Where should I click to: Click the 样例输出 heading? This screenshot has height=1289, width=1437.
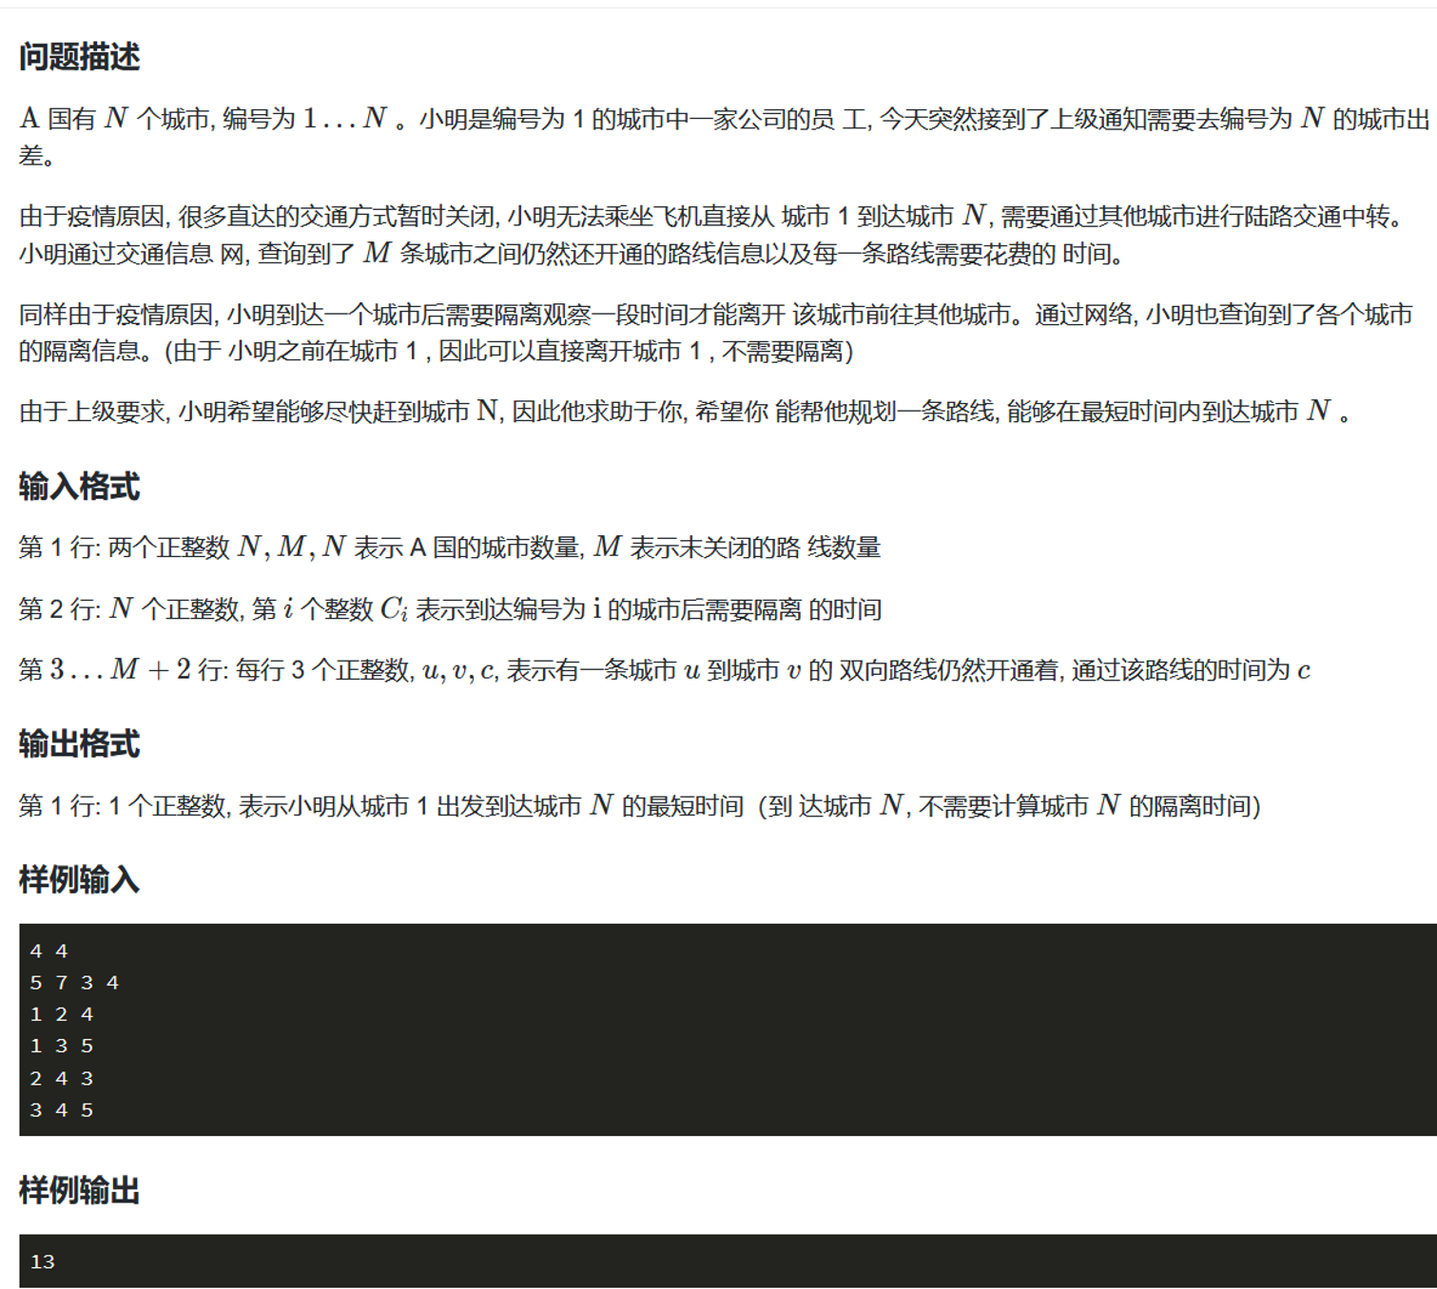pos(79,1190)
